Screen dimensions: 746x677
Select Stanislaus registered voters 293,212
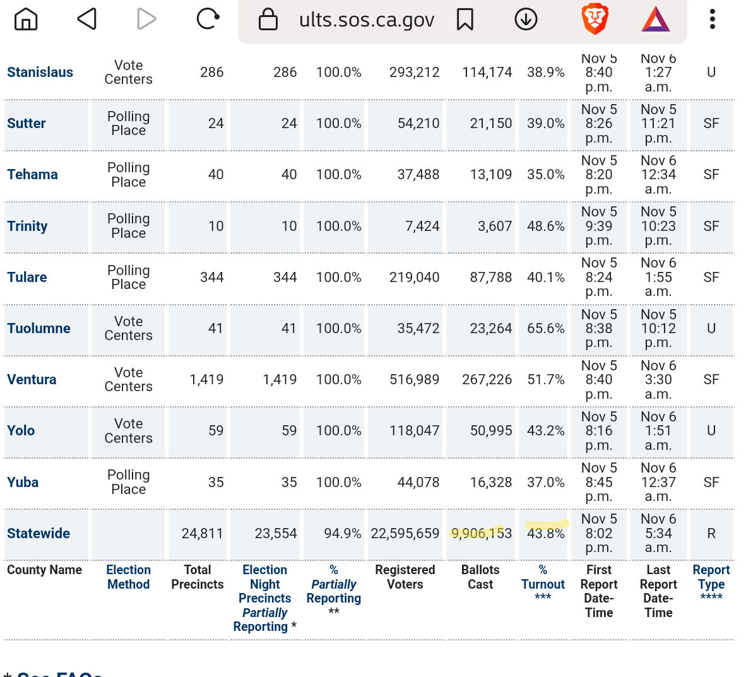tap(415, 73)
